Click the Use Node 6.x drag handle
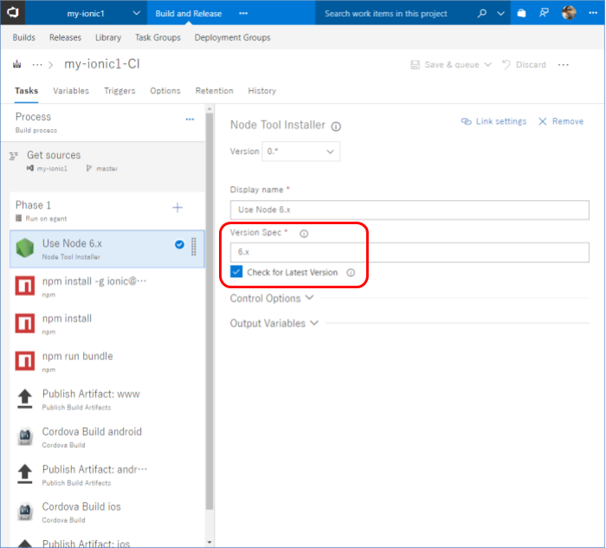Screen dimensions: 606x548 [x=194, y=246]
